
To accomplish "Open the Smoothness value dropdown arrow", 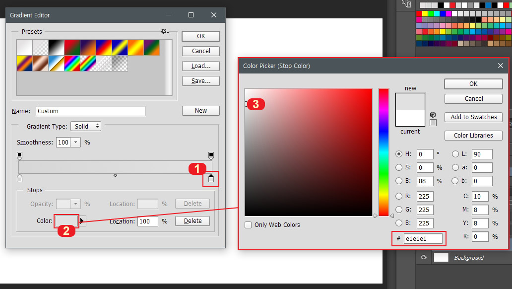I will point(75,142).
